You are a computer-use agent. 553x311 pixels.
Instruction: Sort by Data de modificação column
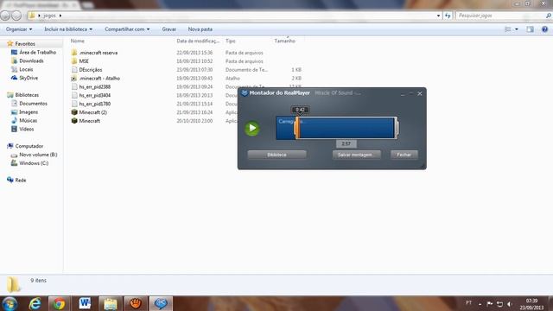[x=198, y=41]
